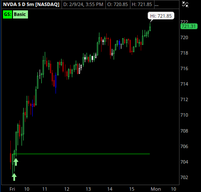This screenshot has height=192, width=201.
Task: Click the Mon label on time axis
Action: 156,189
